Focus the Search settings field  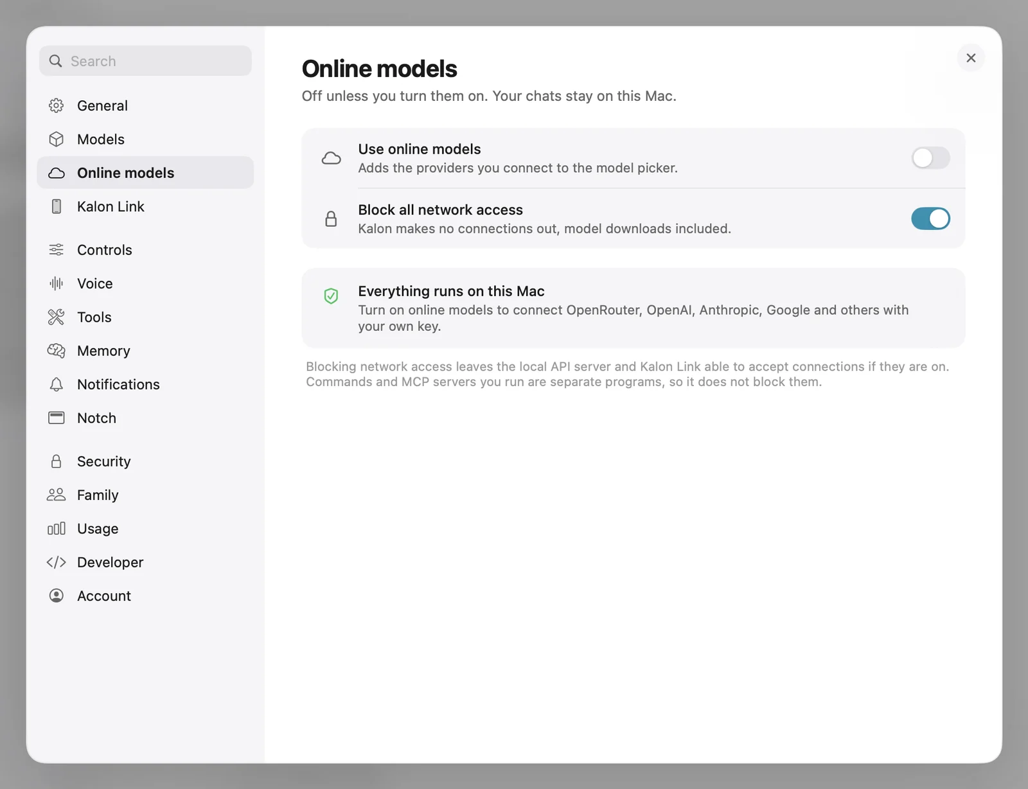(x=145, y=61)
